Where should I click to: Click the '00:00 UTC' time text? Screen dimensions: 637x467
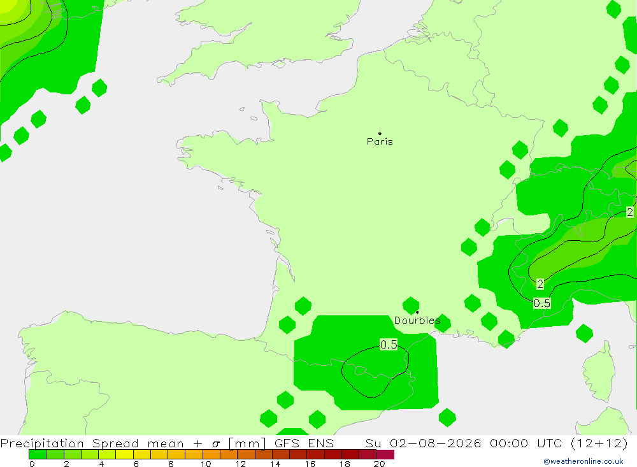click(x=526, y=443)
